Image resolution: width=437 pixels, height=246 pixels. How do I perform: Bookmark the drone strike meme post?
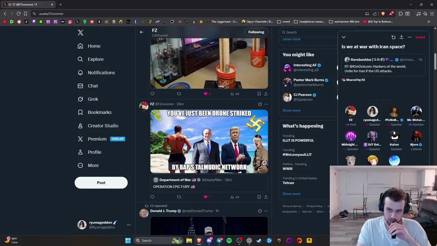pos(259,197)
